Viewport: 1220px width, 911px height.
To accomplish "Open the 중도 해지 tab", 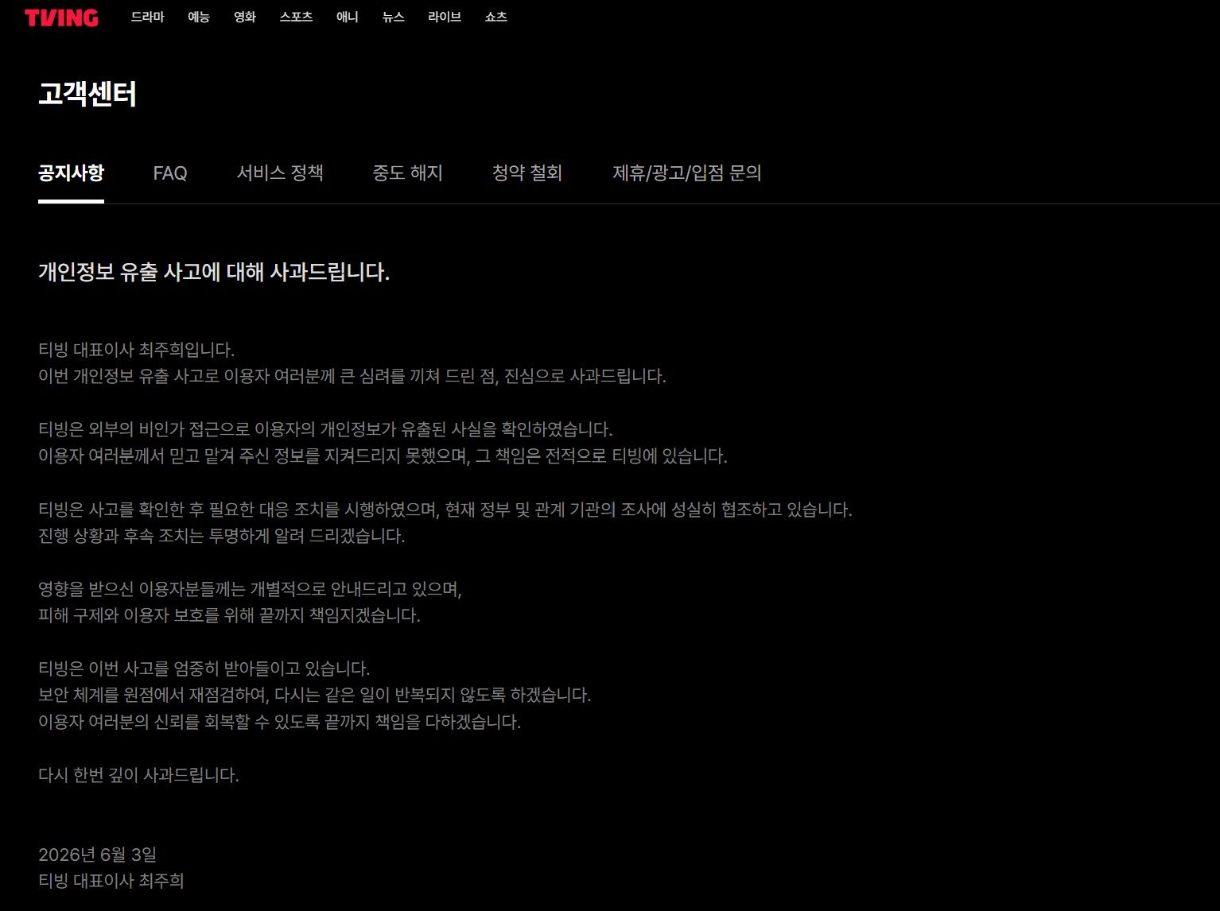I will tap(407, 173).
